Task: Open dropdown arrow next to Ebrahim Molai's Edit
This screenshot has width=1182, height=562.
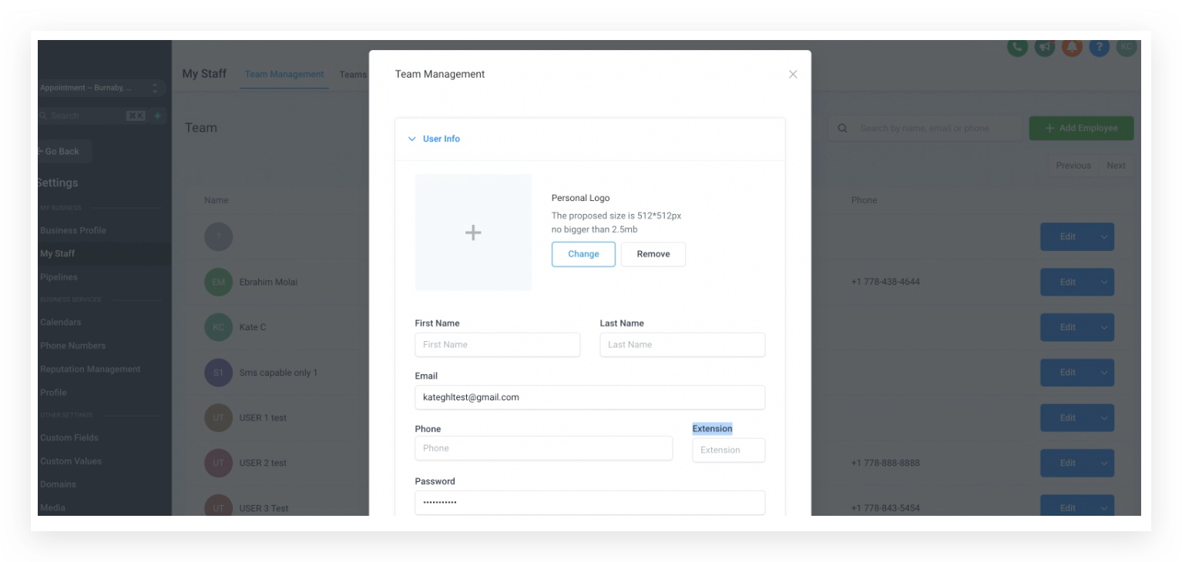Action: point(1103,282)
